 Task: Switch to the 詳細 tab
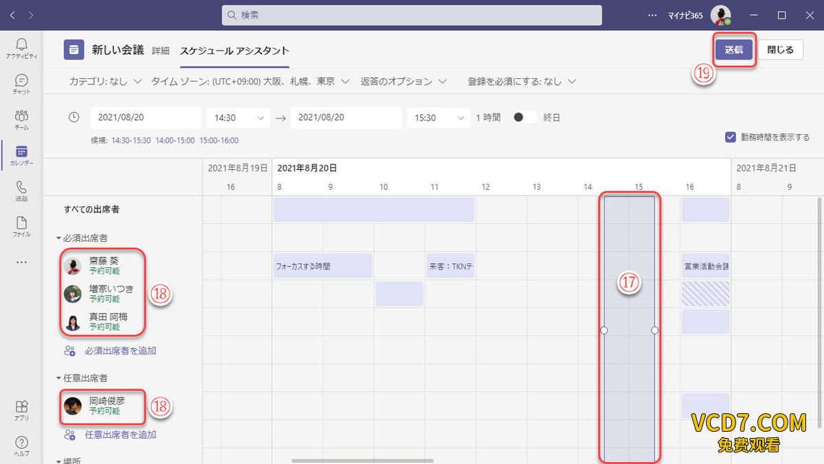coord(161,50)
